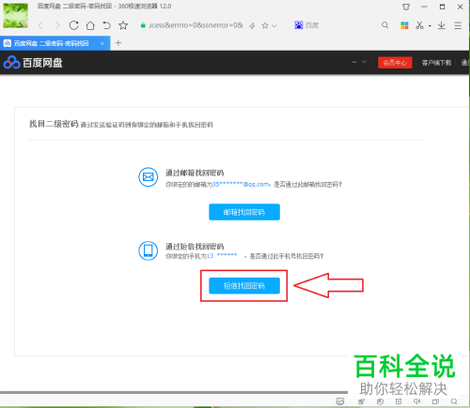Click the 客户端下载 link
The width and height of the screenshot is (470, 408).
[x=436, y=63]
